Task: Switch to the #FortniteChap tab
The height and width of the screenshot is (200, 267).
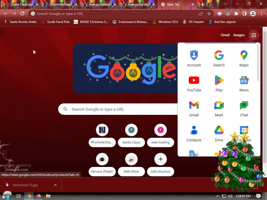Action: point(60,4)
